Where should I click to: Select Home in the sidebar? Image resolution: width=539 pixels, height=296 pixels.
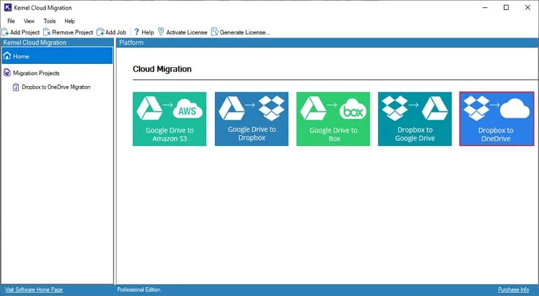click(x=57, y=56)
